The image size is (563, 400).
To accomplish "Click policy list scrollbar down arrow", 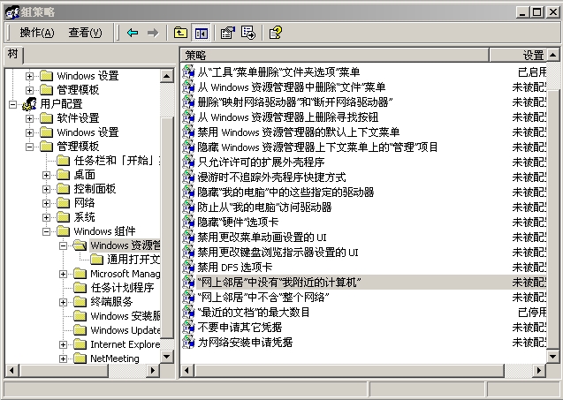I will click(553, 356).
